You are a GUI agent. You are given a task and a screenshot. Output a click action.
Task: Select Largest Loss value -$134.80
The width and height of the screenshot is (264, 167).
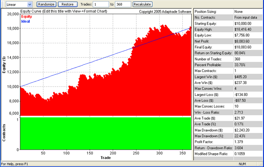click(x=241, y=95)
